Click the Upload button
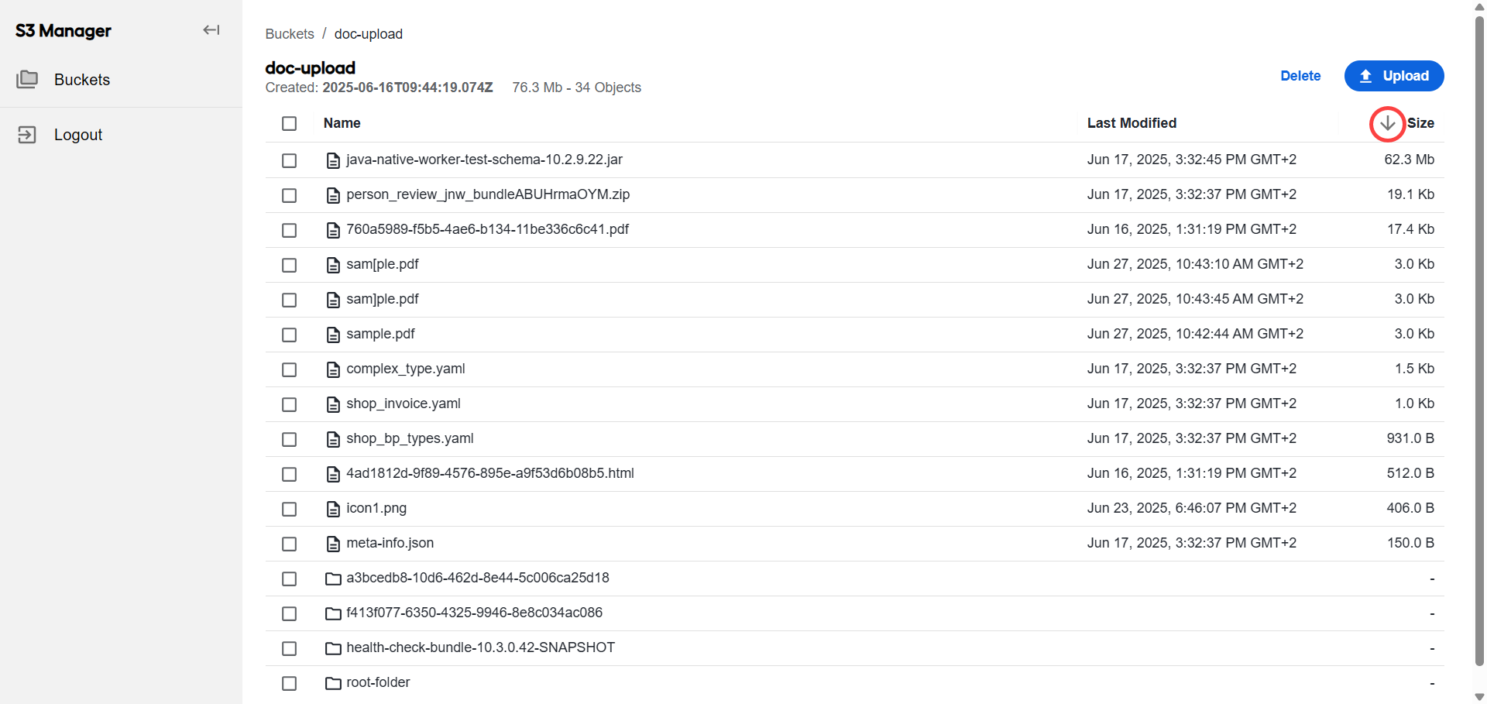1487x704 pixels. [x=1394, y=76]
